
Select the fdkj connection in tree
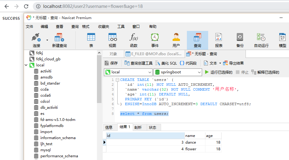[40, 53]
